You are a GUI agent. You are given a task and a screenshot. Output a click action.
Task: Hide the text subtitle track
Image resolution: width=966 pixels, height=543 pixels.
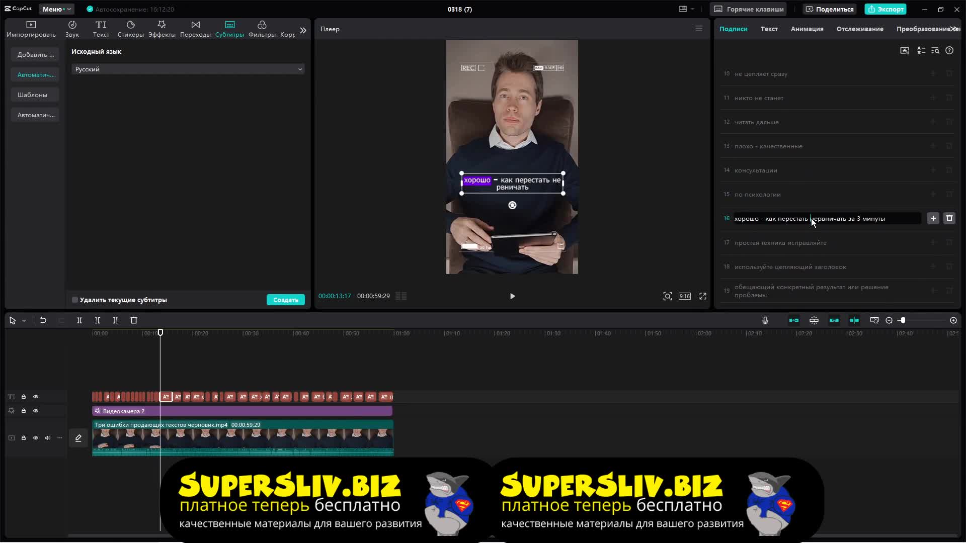coord(36,397)
